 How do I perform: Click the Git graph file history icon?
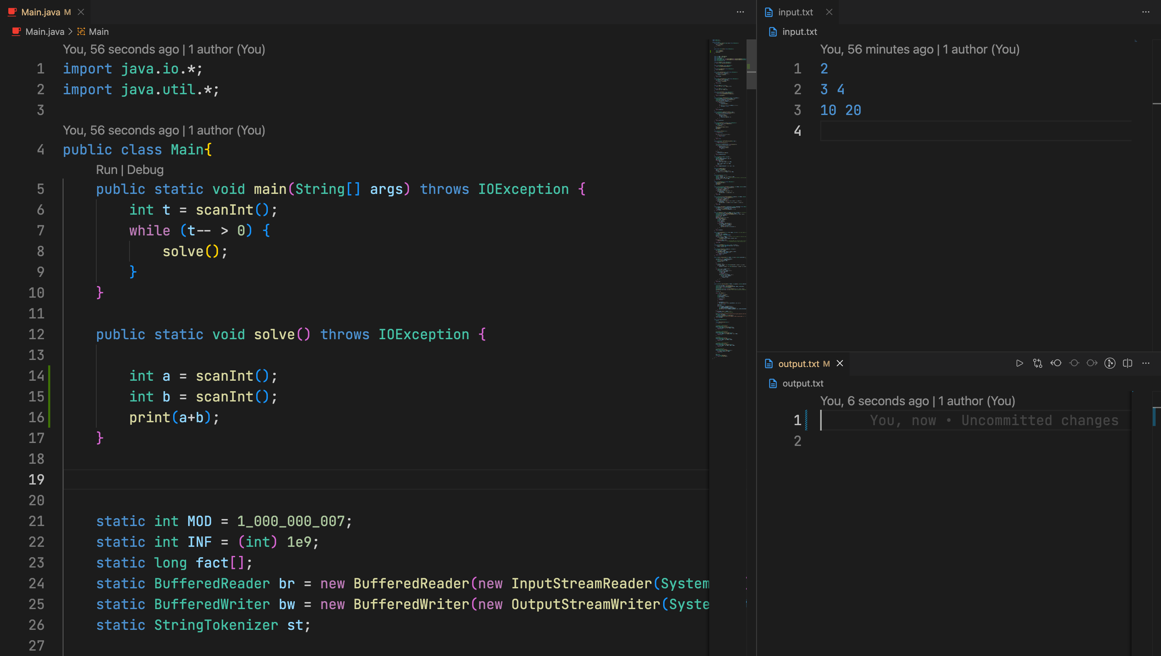(1110, 363)
